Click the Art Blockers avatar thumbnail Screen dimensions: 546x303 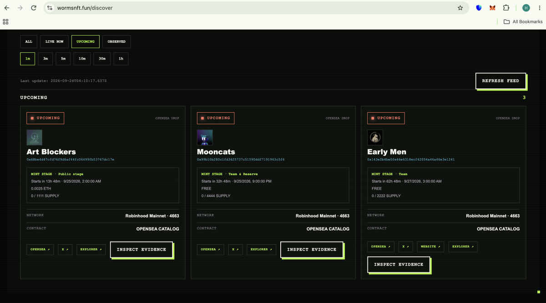[35, 137]
